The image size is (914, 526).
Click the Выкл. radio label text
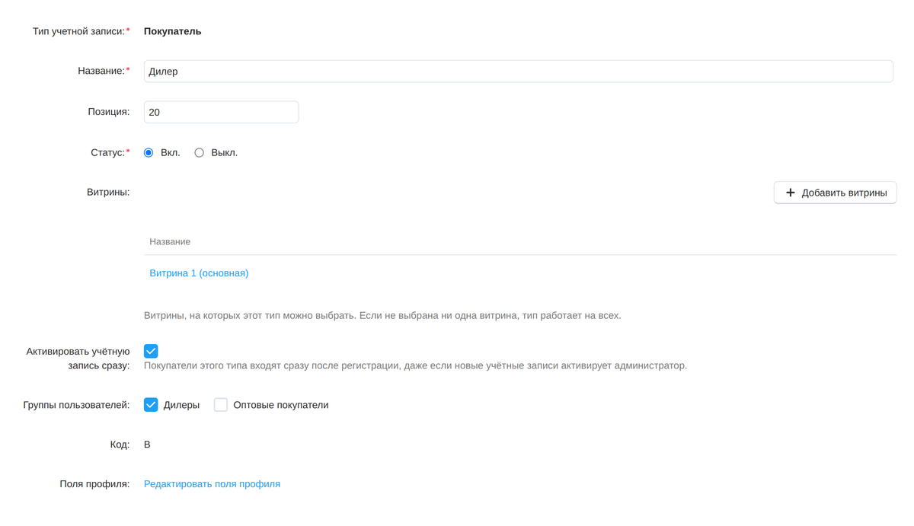225,153
